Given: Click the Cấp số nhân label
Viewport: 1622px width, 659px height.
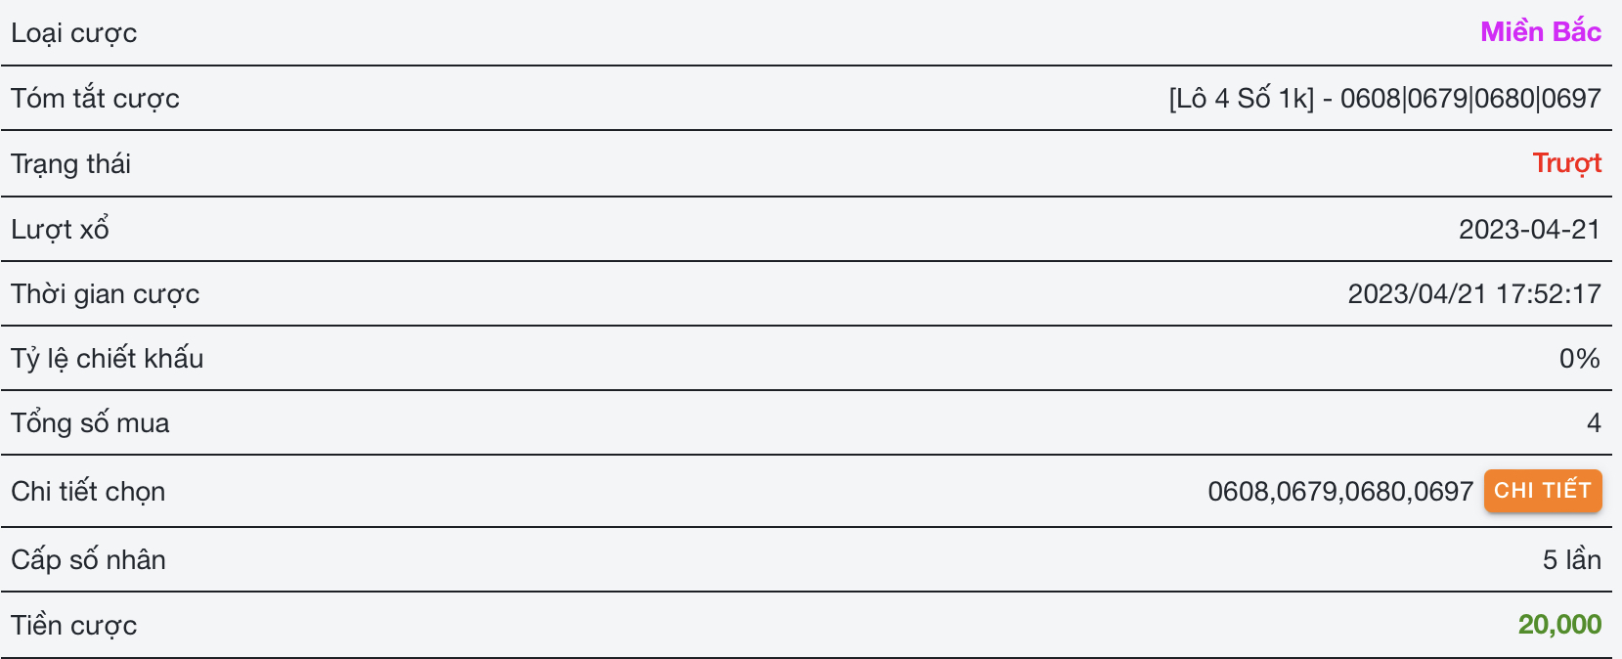Looking at the screenshot, I should pos(89,560).
